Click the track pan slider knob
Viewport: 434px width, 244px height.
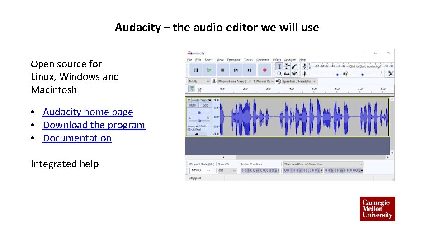coord(199,121)
